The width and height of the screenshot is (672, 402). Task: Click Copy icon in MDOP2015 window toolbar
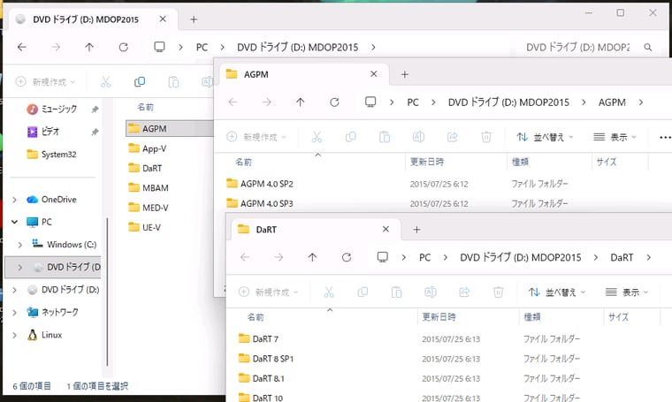(140, 82)
